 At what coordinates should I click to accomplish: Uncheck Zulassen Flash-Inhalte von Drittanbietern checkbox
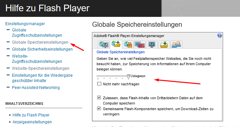pos(99,98)
